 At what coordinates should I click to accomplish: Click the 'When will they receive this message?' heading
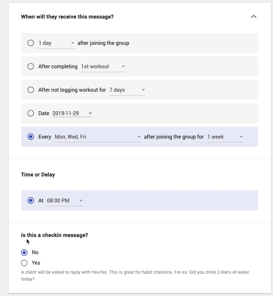click(67, 17)
